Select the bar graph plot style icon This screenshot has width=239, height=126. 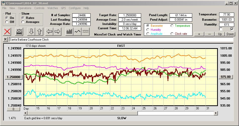point(69,31)
